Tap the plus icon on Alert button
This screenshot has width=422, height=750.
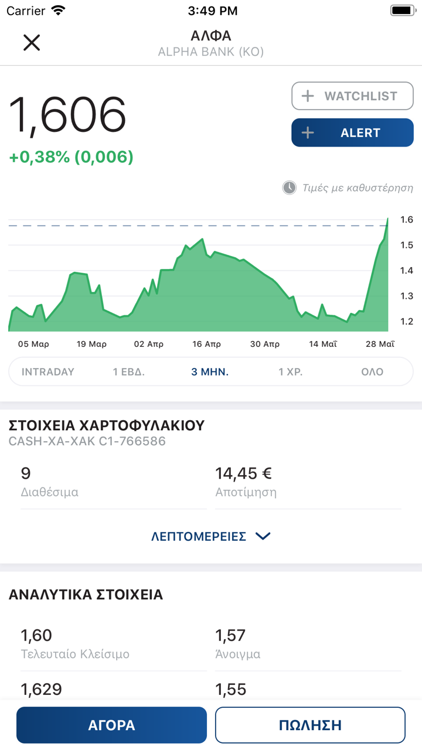click(x=308, y=133)
